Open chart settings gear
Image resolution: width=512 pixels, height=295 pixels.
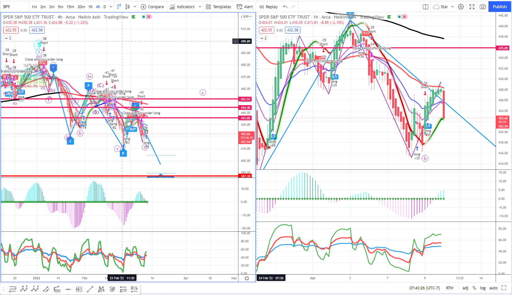pyautogui.click(x=461, y=7)
